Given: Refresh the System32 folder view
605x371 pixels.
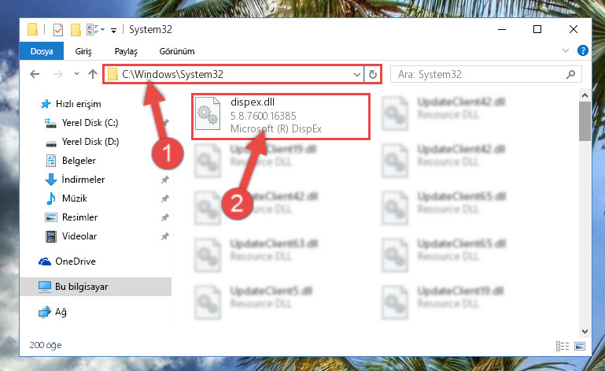Looking at the screenshot, I should 373,74.
